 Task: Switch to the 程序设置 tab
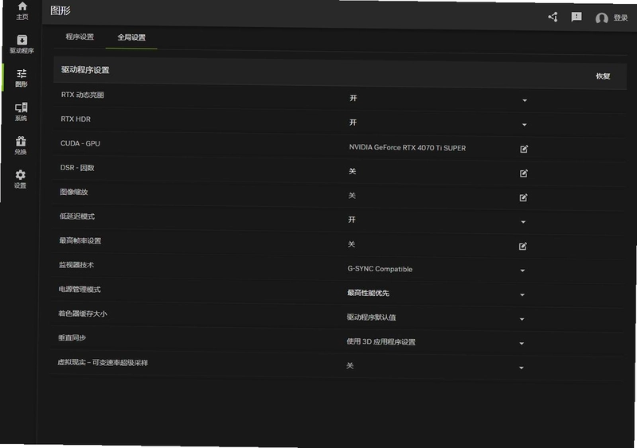(80, 37)
